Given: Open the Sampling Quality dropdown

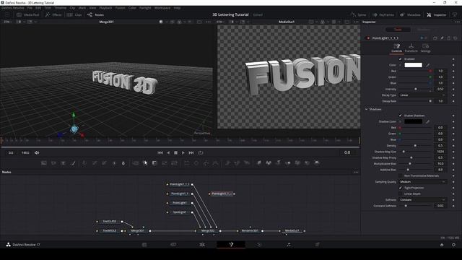Looking at the screenshot, I should (422, 182).
